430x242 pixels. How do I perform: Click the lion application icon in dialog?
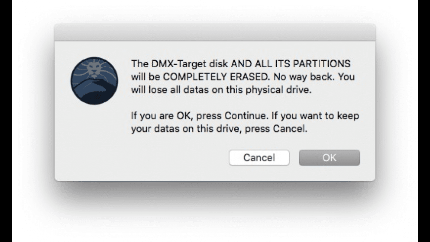(x=94, y=81)
